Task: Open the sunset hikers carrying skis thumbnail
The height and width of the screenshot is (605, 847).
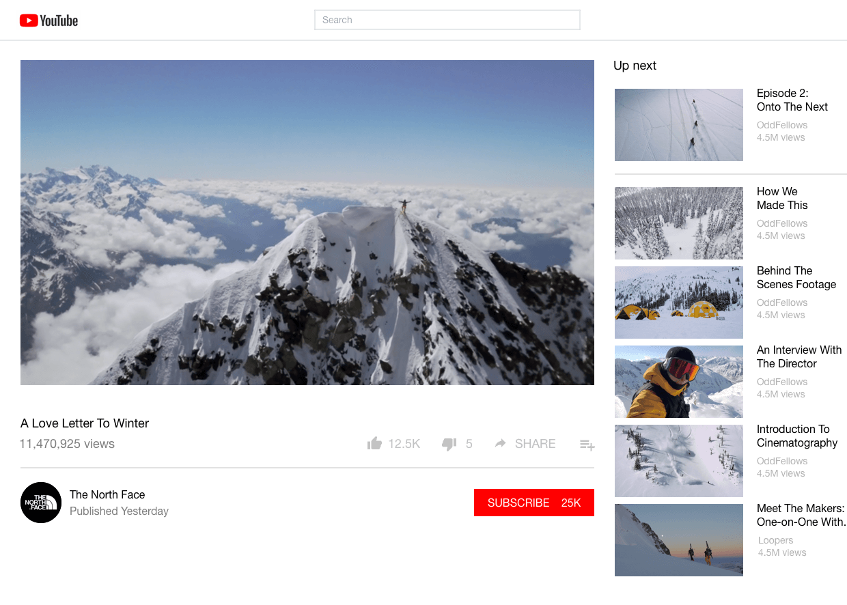Action: pos(678,540)
